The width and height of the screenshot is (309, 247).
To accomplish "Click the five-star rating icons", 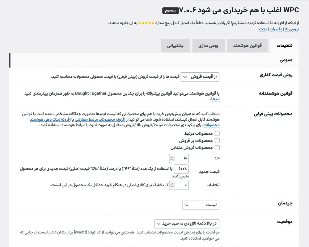I will 146,23.
